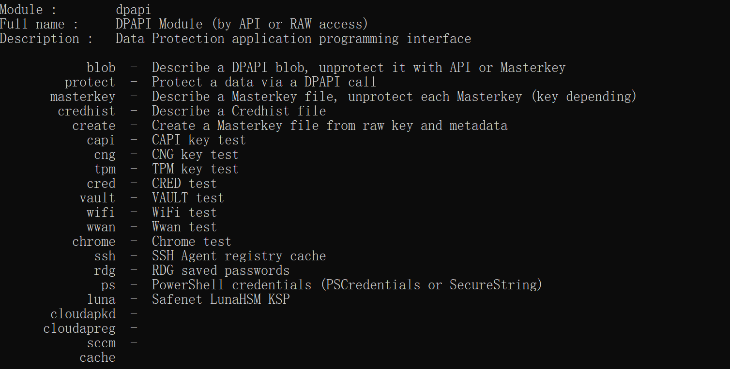Click 'cloudapreg' in the module list
The width and height of the screenshot is (730, 369).
(x=79, y=329)
